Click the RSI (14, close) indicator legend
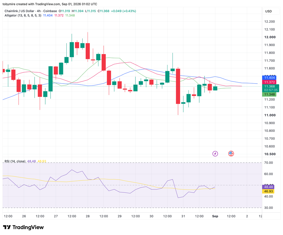 pos(15,161)
